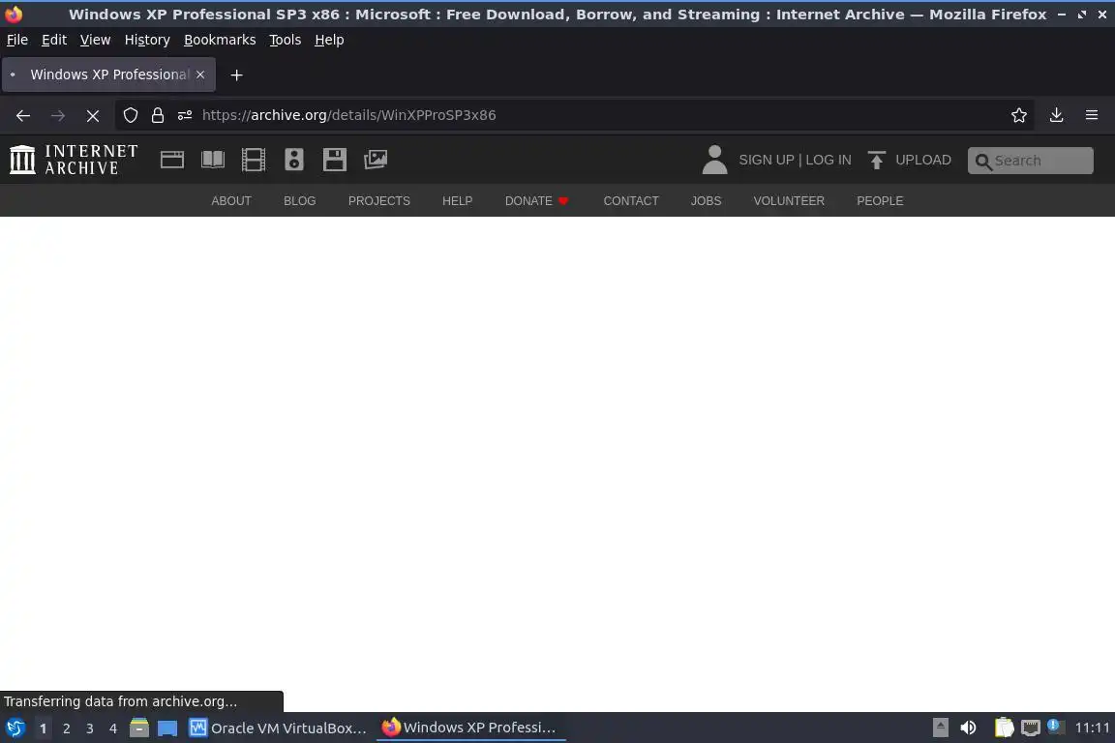
Task: Open the HELP link in Archive nav
Action: point(457,201)
